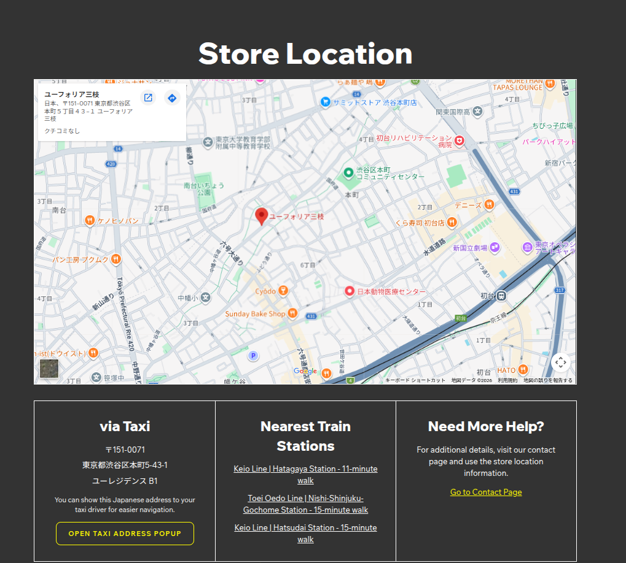626x563 pixels.
Task: Open the Keio Line Hatagaya Station link
Action: [305, 475]
